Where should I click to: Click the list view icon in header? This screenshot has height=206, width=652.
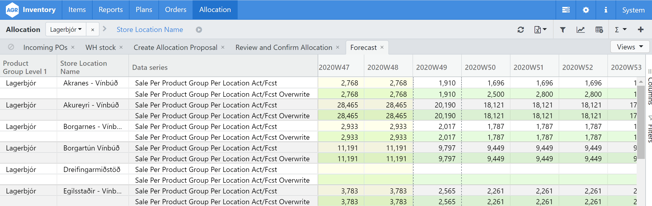566,10
